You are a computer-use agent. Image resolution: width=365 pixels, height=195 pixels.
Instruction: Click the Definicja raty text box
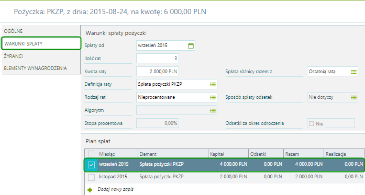[176, 84]
